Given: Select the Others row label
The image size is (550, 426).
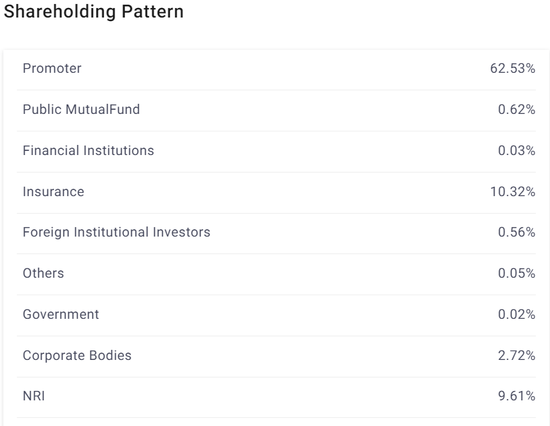Looking at the screenshot, I should point(44,274).
